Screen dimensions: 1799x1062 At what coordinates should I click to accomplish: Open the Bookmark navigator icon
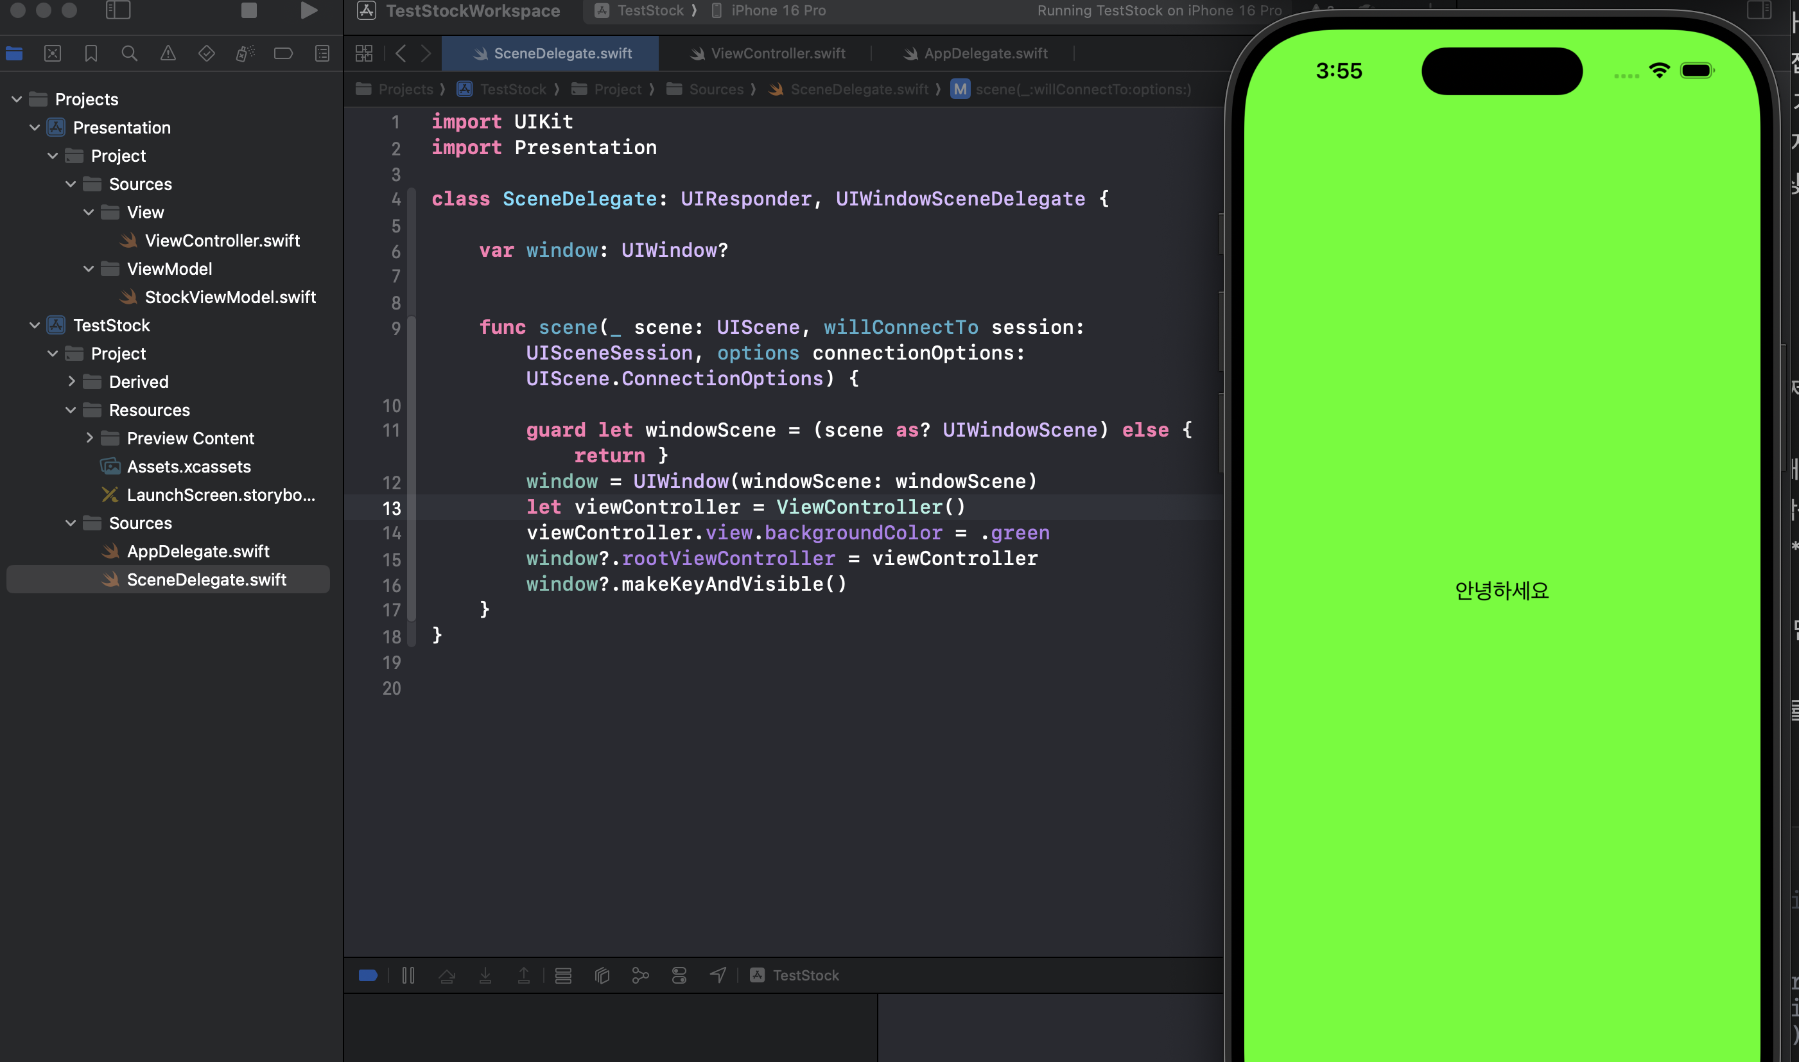pos(91,54)
